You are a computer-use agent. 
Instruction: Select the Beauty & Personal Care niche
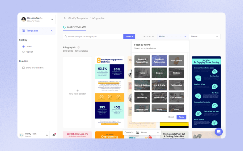(x=142, y=60)
